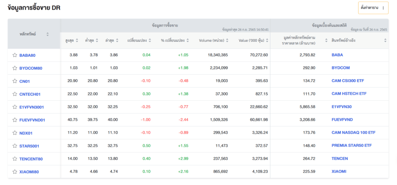Select the ข้อมูลการซื้อขาย header group
The width and height of the screenshot is (397, 185).
pyautogui.click(x=165, y=26)
